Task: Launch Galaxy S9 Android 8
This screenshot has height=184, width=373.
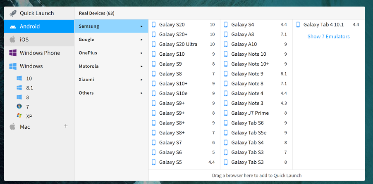Action: click(x=184, y=64)
